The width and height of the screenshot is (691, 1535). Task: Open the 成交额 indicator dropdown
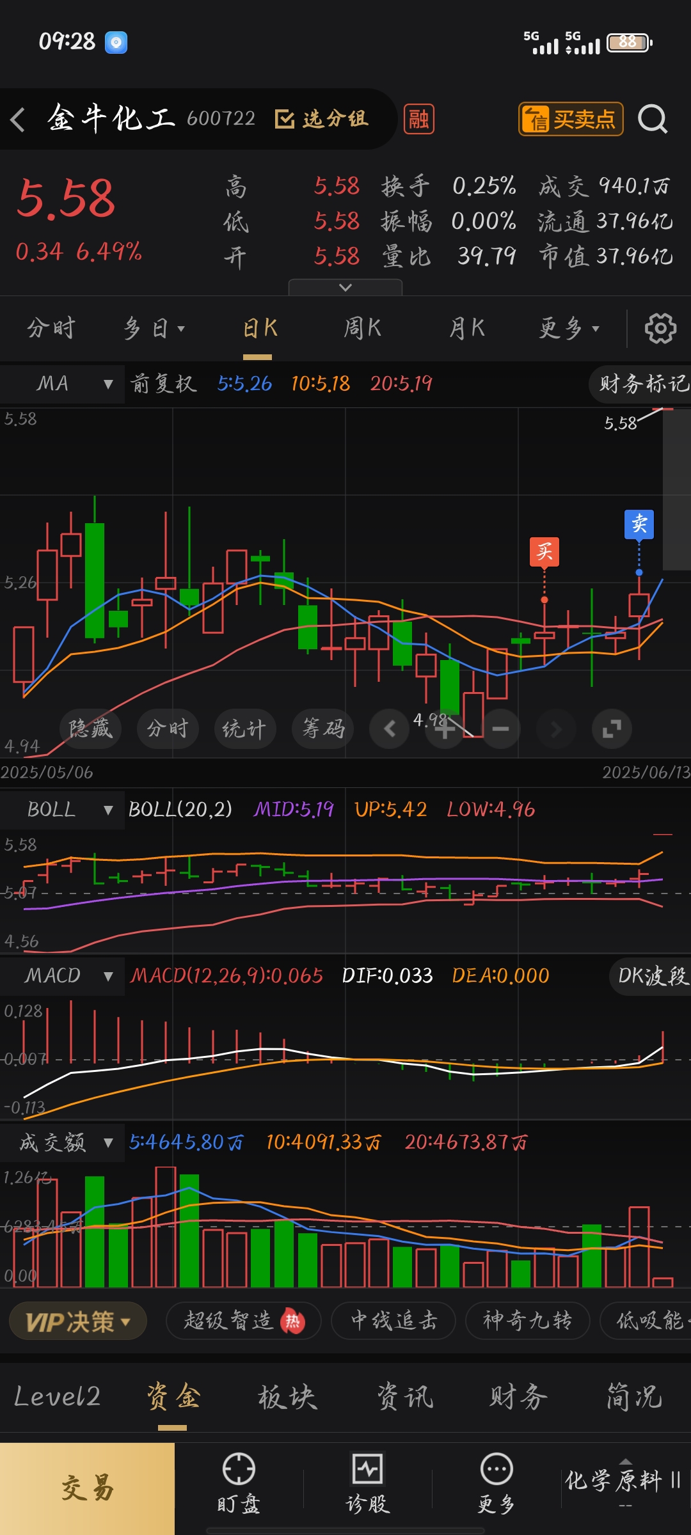(x=62, y=1142)
